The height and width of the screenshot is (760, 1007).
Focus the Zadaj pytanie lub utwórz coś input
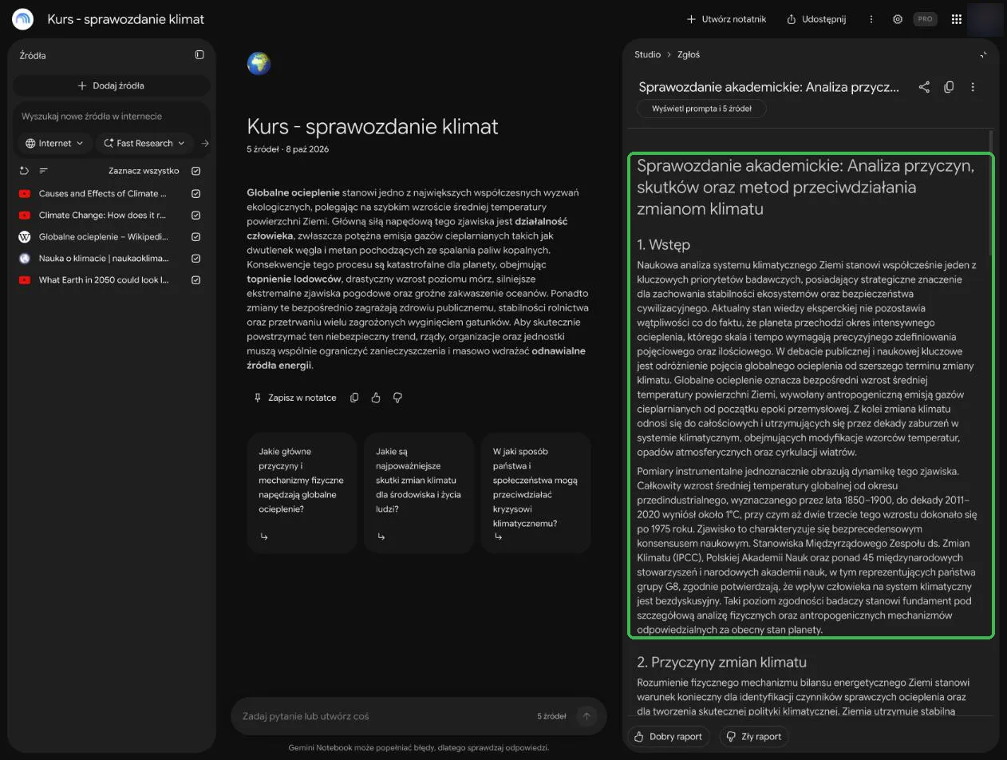pos(383,716)
